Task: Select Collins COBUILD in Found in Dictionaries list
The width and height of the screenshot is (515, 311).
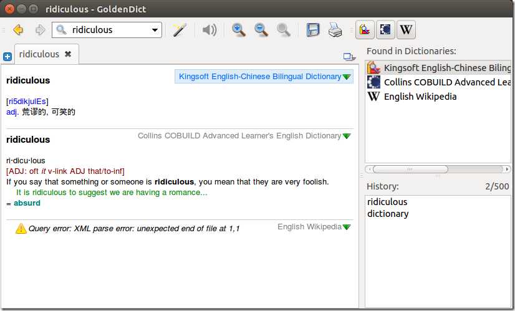Action: coord(439,82)
